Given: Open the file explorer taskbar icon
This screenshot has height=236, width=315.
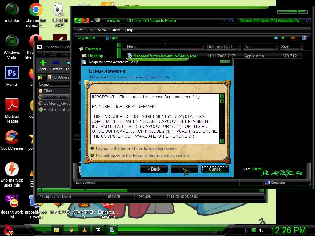Looking at the screenshot, I should point(57,230).
